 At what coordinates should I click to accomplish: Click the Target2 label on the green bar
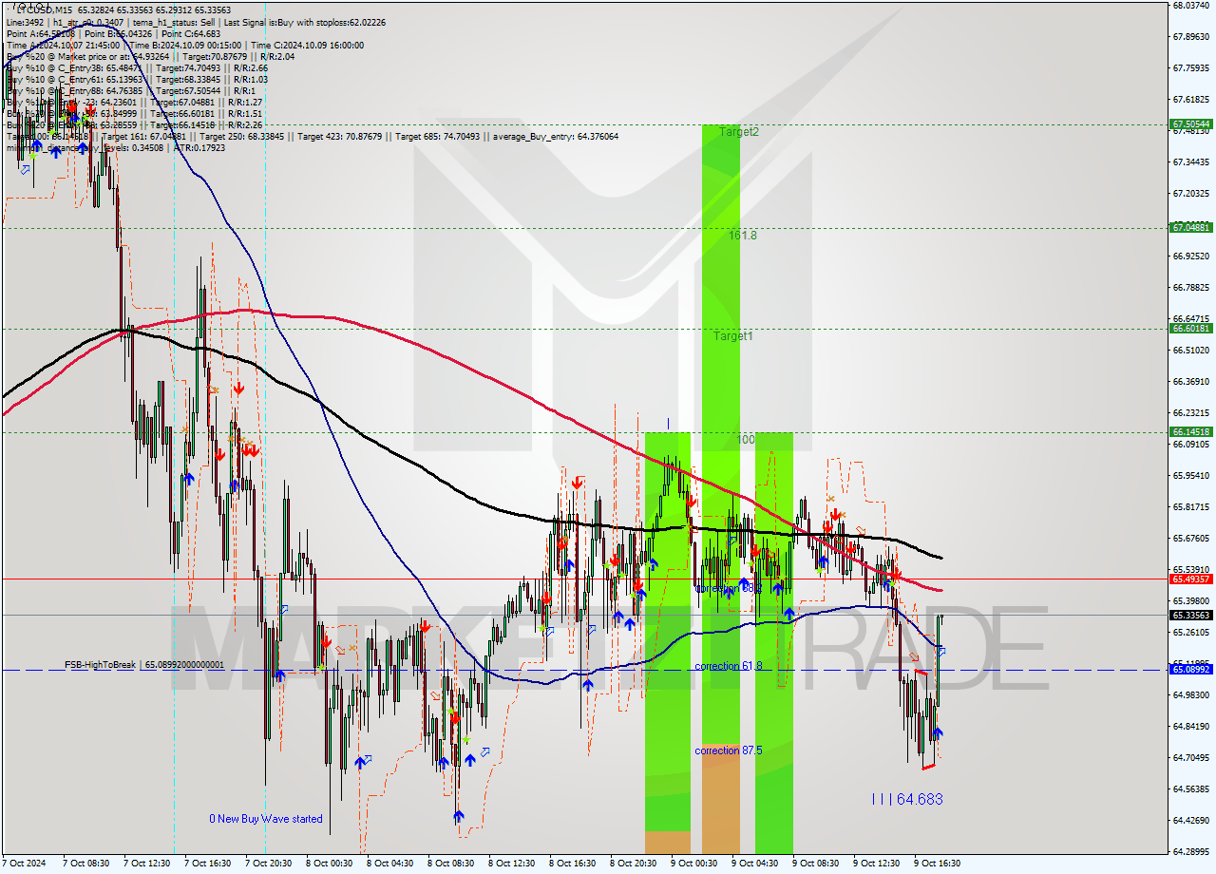[x=738, y=132]
